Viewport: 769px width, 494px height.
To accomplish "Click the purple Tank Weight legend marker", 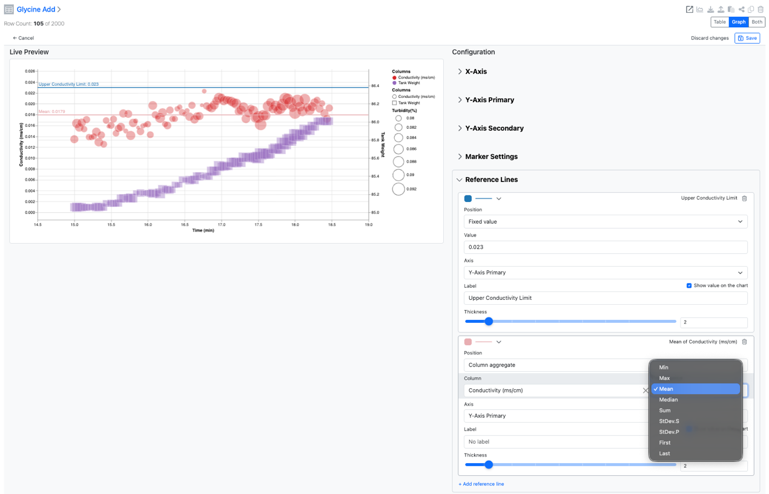I will pyautogui.click(x=395, y=83).
